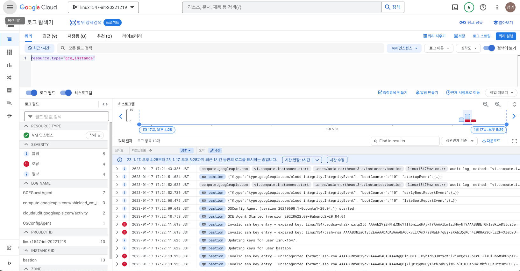The width and height of the screenshot is (520, 271).
Task: Open the dashboard sidebar icon
Action: (10, 52)
